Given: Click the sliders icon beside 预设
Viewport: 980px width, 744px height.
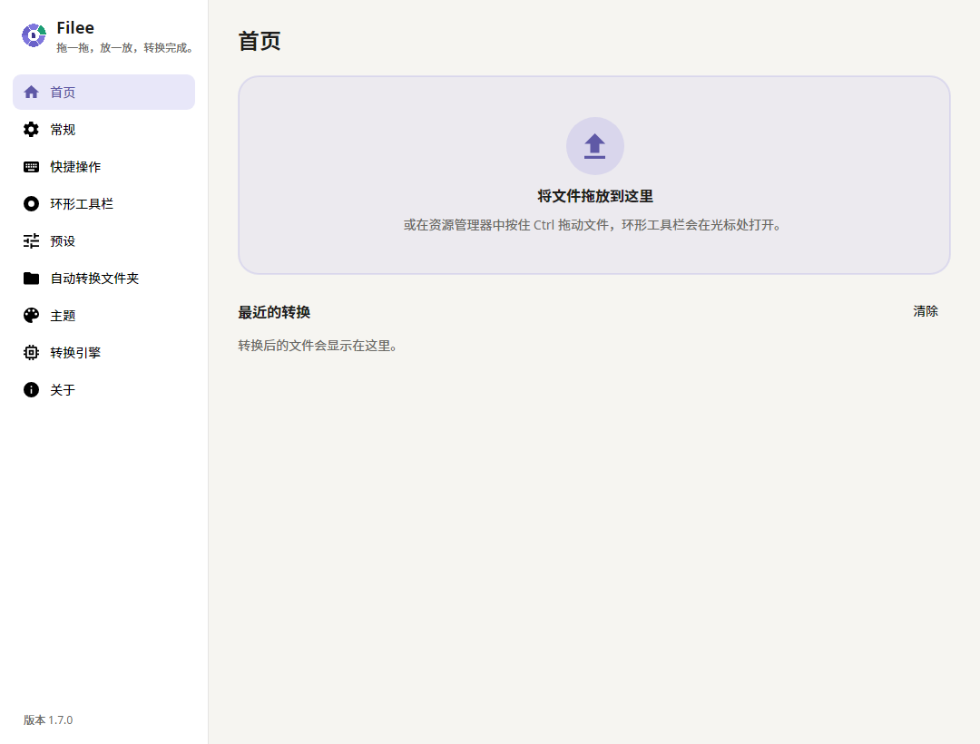Looking at the screenshot, I should 31,241.
